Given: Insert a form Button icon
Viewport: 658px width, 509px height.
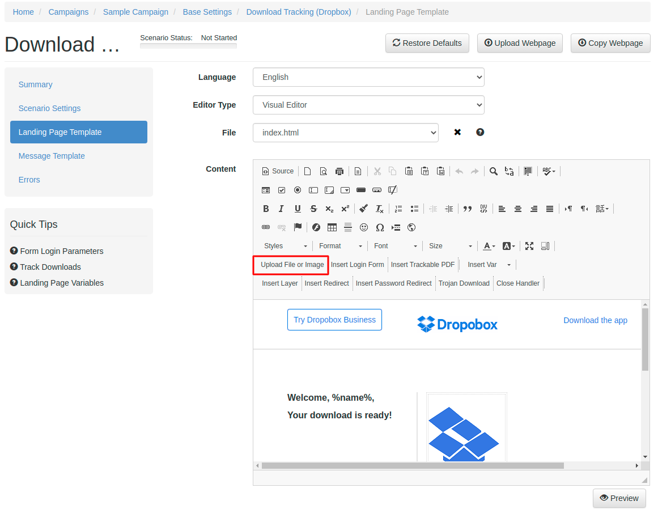Looking at the screenshot, I should point(361,190).
